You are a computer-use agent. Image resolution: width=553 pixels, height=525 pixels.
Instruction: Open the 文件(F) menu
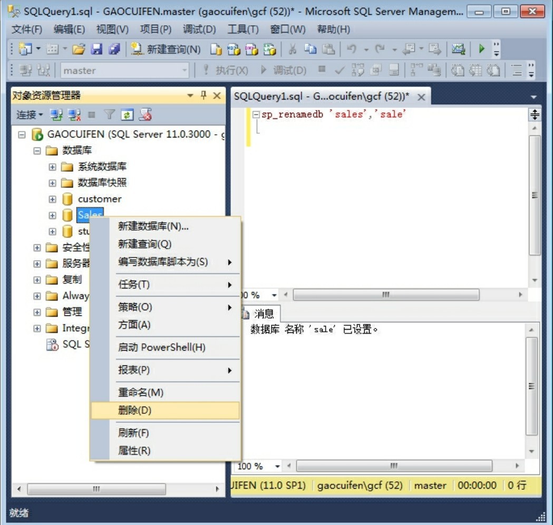click(27, 29)
